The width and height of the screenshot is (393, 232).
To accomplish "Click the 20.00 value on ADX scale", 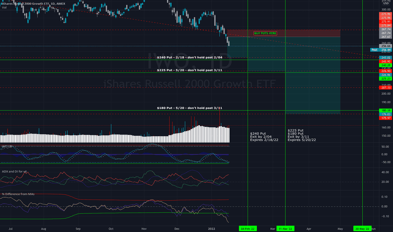I will (x=385, y=182).
